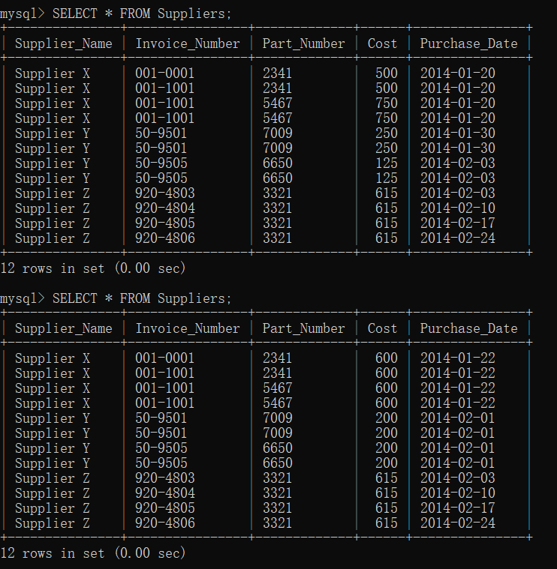Viewport: 557px width, 569px height.
Task: Click part 2341 in the 001-1001 row costing 600
Action: (x=277, y=373)
